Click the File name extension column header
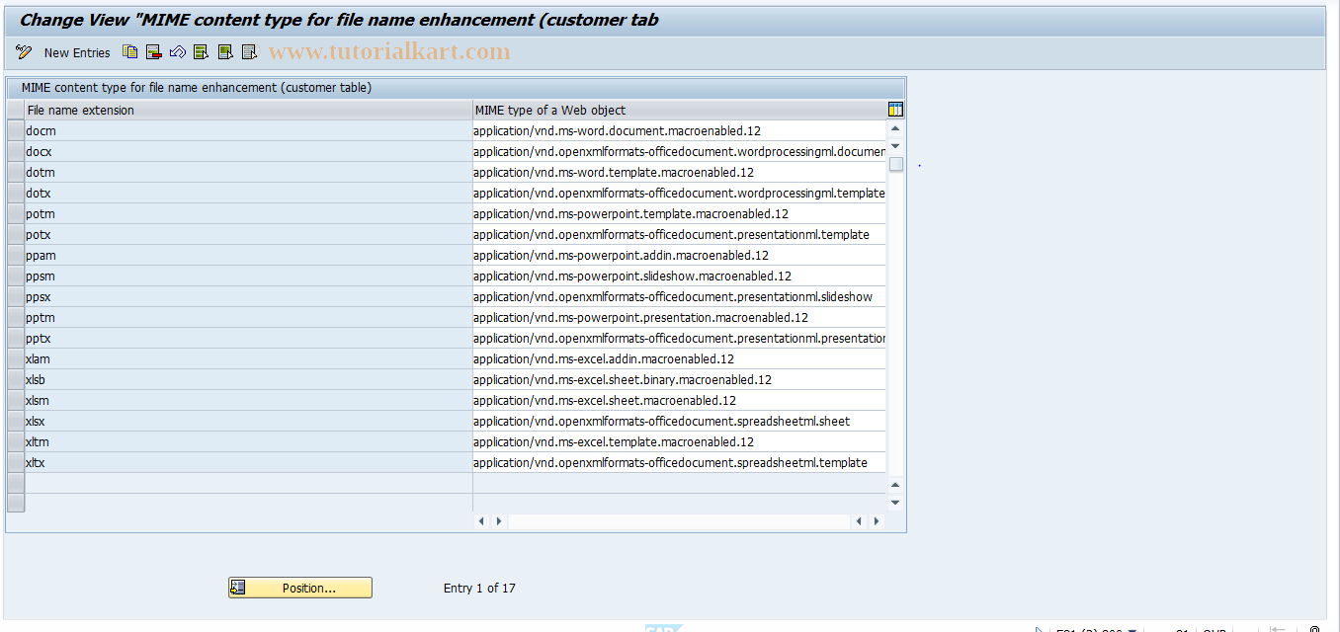This screenshot has width=1340, height=632. 249,110
